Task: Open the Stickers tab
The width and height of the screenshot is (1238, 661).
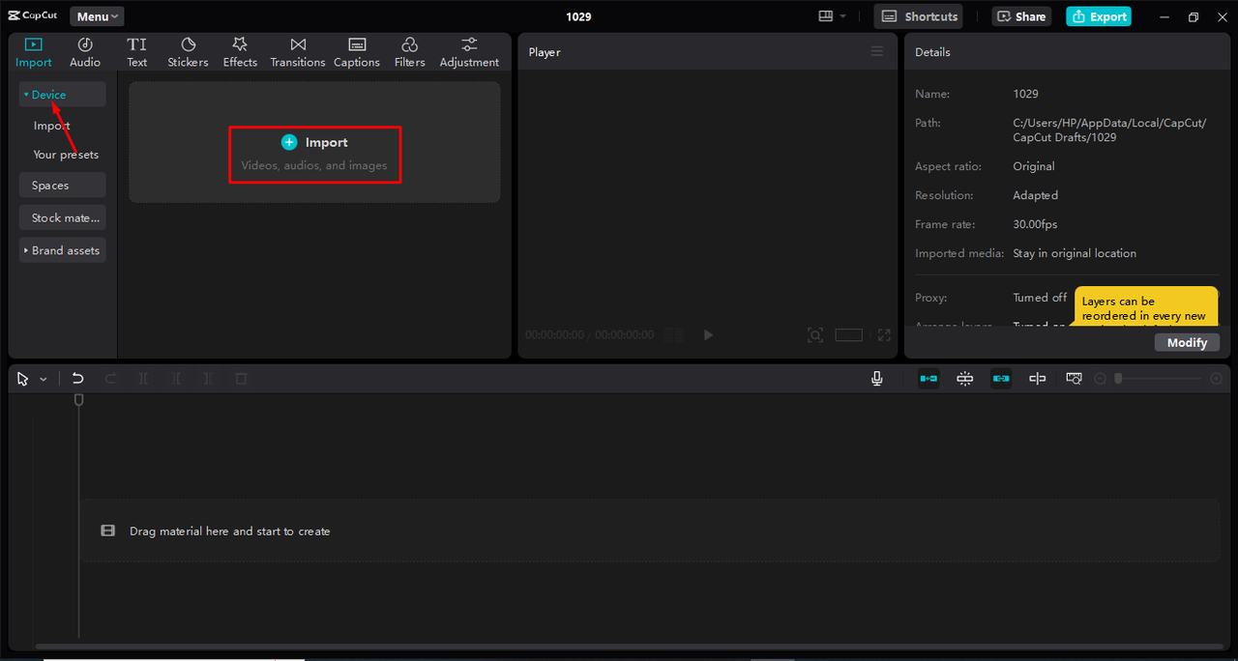Action: point(188,52)
